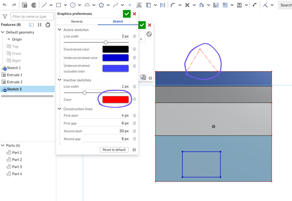The width and height of the screenshot is (292, 201).
Task: Click the Filter by name or type field
Action: [32, 17]
